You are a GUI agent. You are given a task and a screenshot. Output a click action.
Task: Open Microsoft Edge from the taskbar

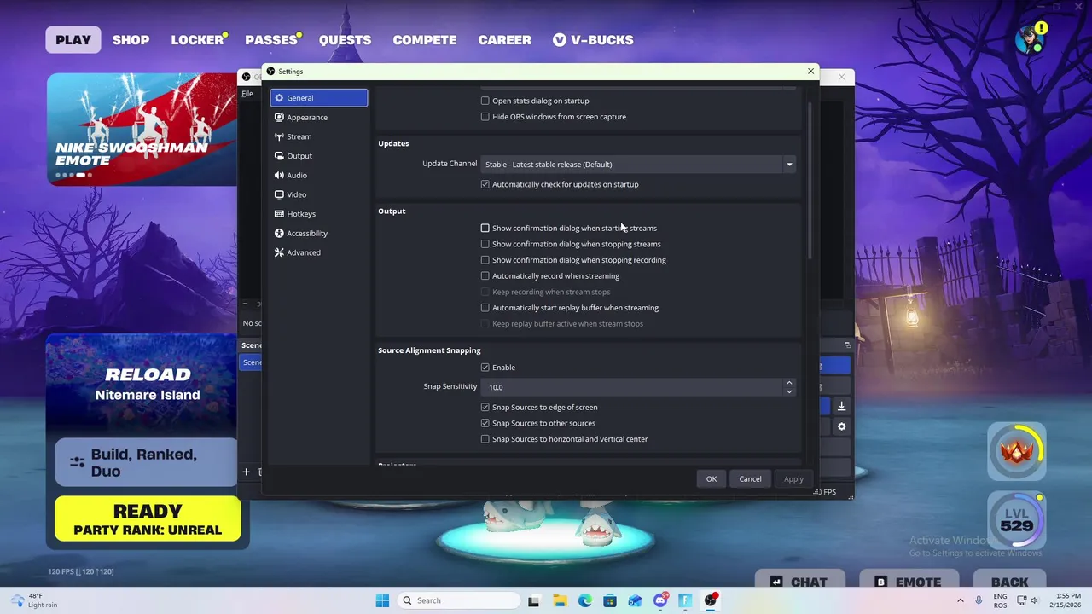point(584,600)
